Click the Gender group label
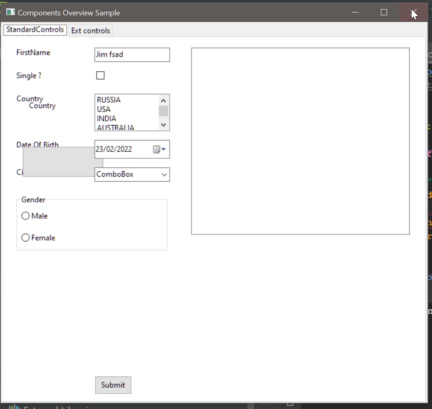The height and width of the screenshot is (409, 432). [x=33, y=200]
